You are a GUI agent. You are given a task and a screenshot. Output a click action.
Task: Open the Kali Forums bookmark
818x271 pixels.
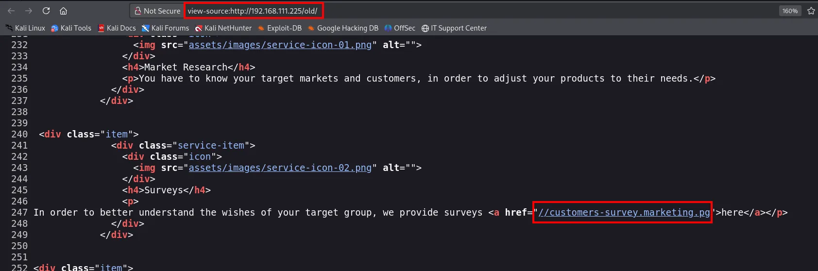166,28
